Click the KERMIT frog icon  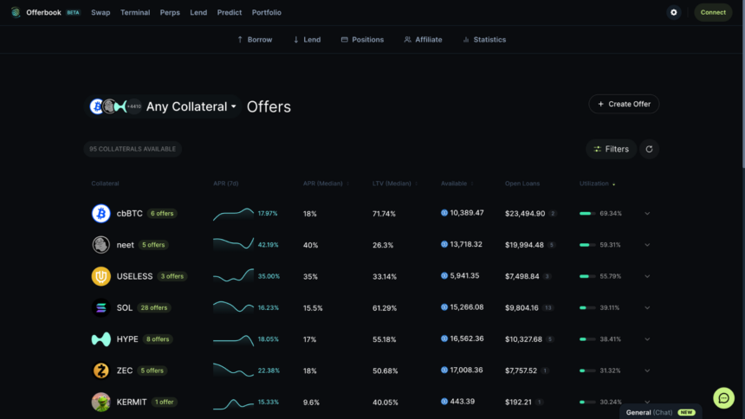coord(100,402)
